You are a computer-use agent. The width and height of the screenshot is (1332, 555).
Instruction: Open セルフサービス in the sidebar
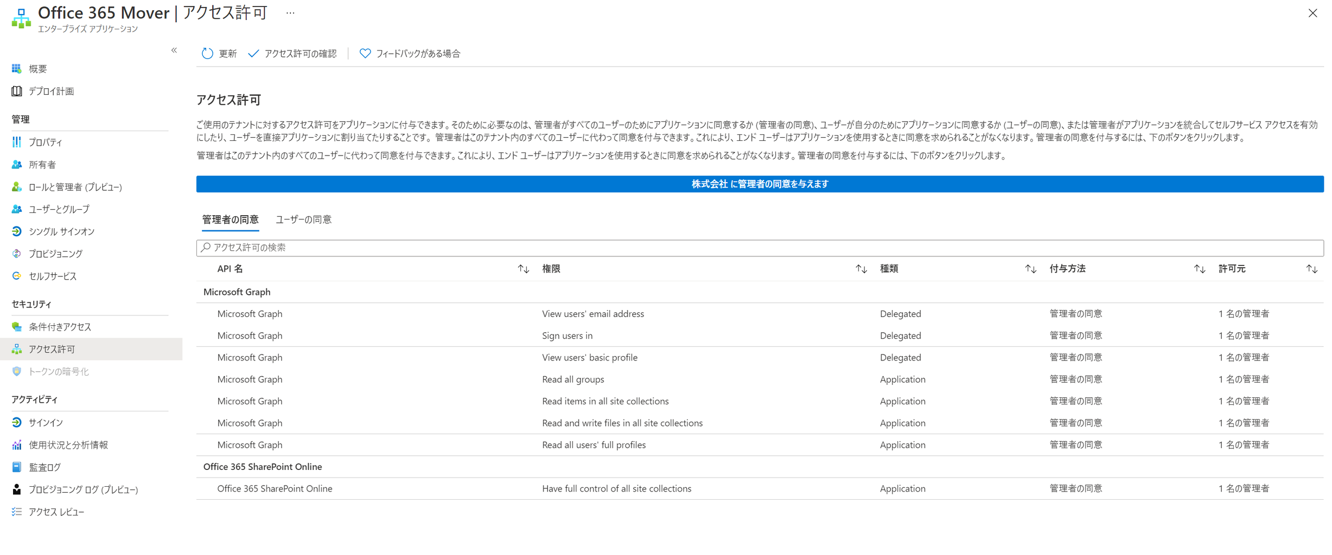click(x=53, y=276)
